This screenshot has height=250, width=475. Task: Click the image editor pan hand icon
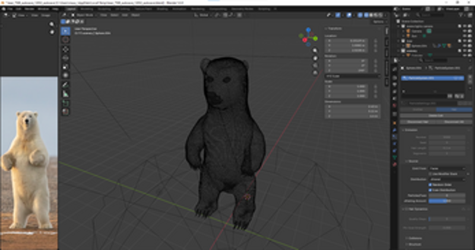52,32
